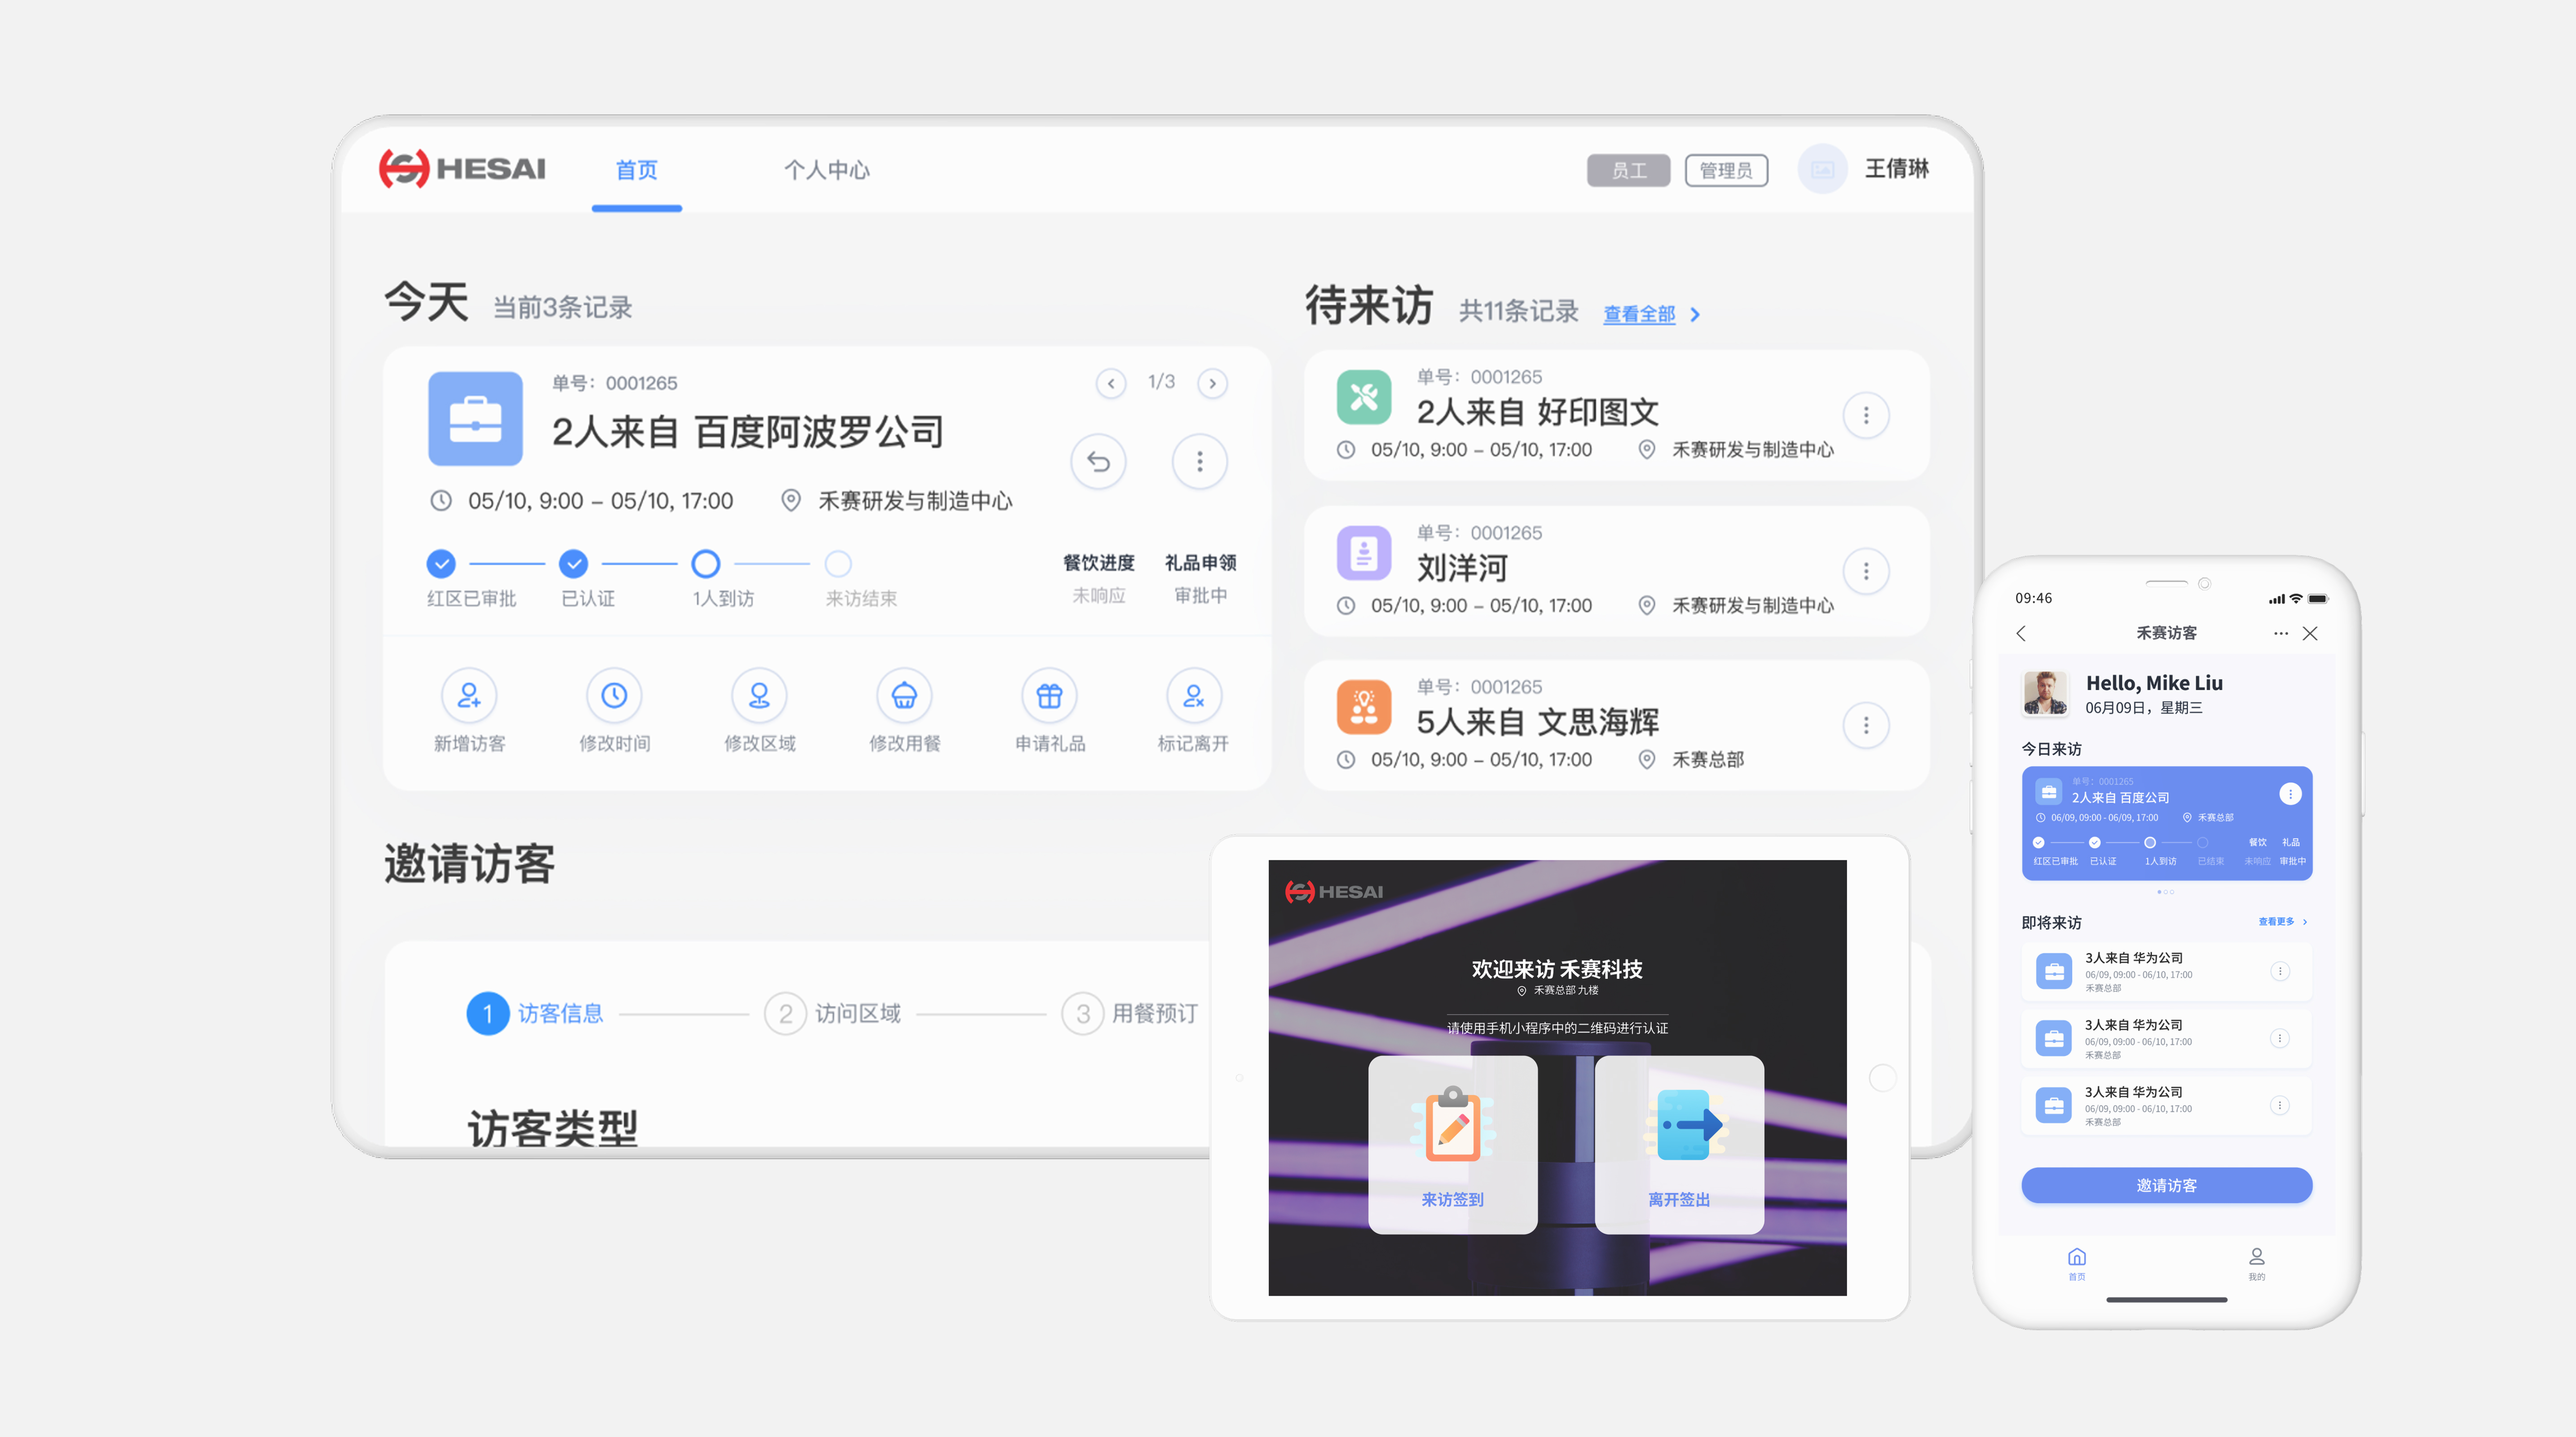Go to next record in 1/3 pager
Viewport: 2576px width, 1437px height.
(1212, 383)
